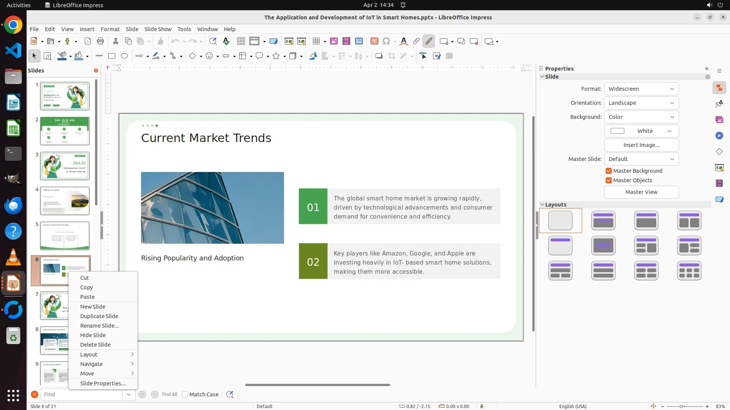The height and width of the screenshot is (410, 730).
Task: Open the Format dropdown showing Widescreen
Action: click(x=641, y=89)
